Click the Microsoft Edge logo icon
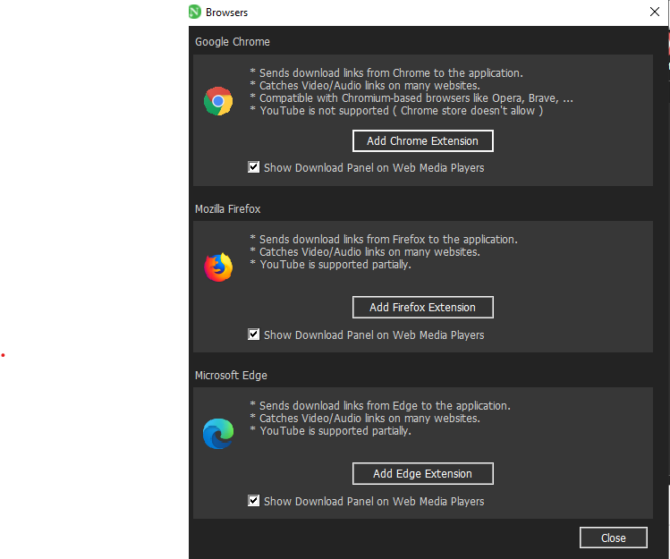 click(x=218, y=434)
